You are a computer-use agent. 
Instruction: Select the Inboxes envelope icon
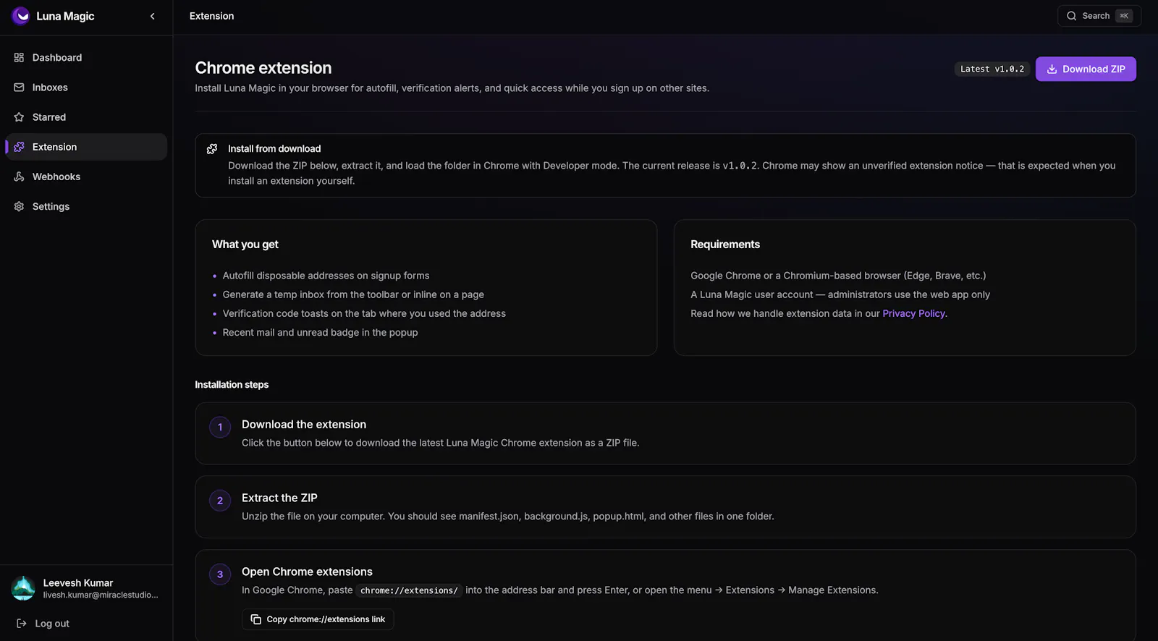click(x=19, y=88)
